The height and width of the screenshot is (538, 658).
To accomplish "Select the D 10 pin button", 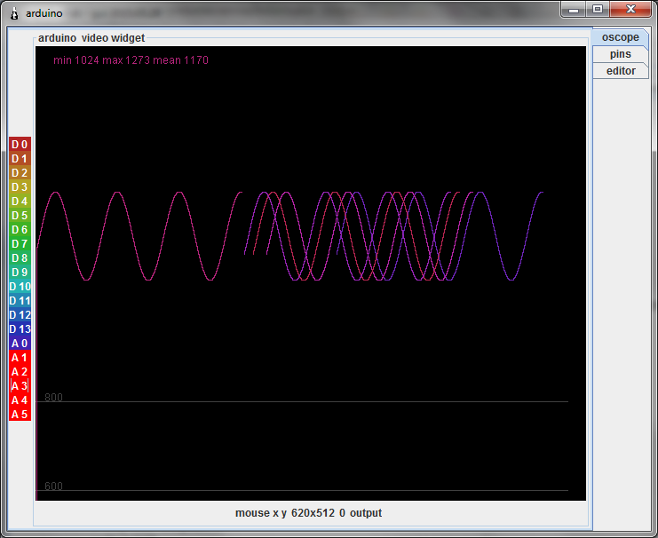I will click(20, 287).
